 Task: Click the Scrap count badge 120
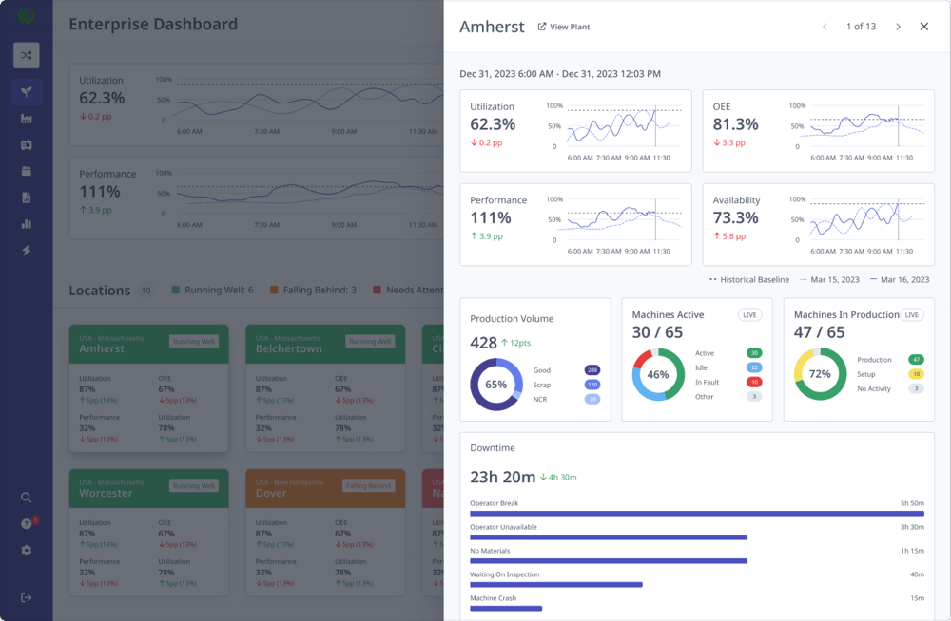(592, 385)
